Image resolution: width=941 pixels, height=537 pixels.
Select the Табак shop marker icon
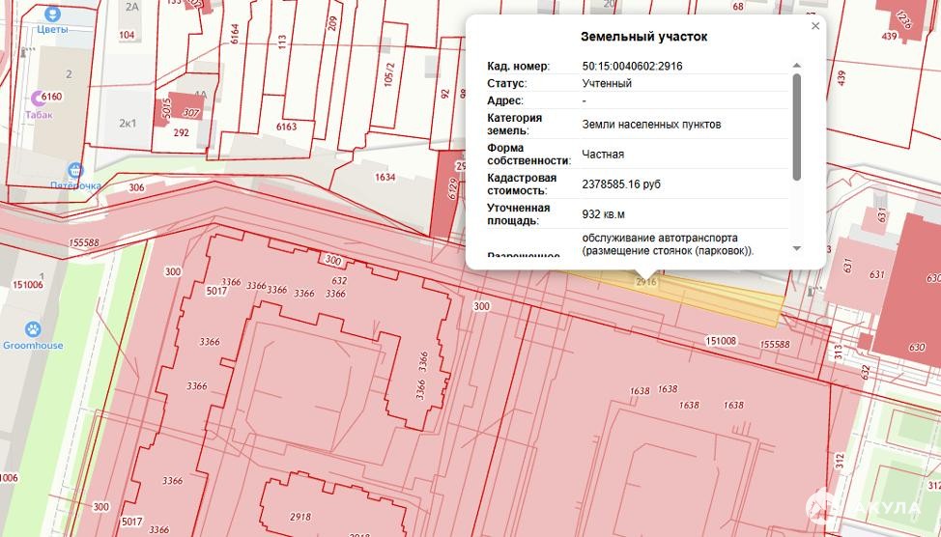[39, 98]
